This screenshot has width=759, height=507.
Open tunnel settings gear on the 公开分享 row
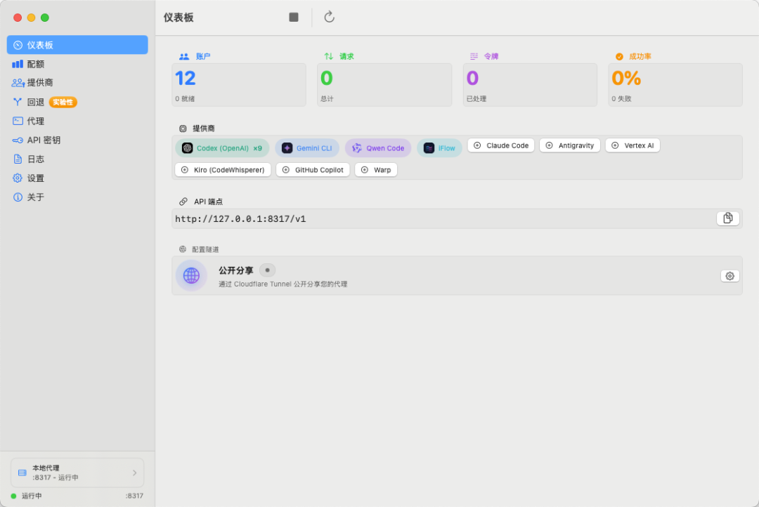pos(729,275)
